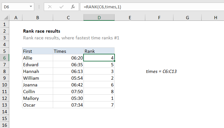Click the formula bar with RANK formula
The image size is (224, 128).
tap(152, 7)
